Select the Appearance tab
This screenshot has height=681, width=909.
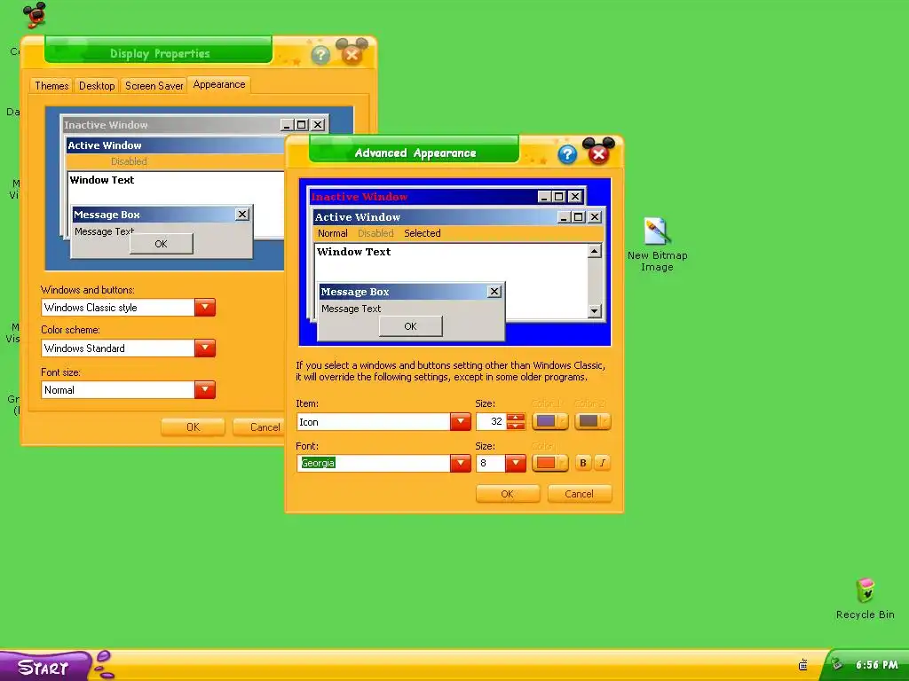pos(219,84)
